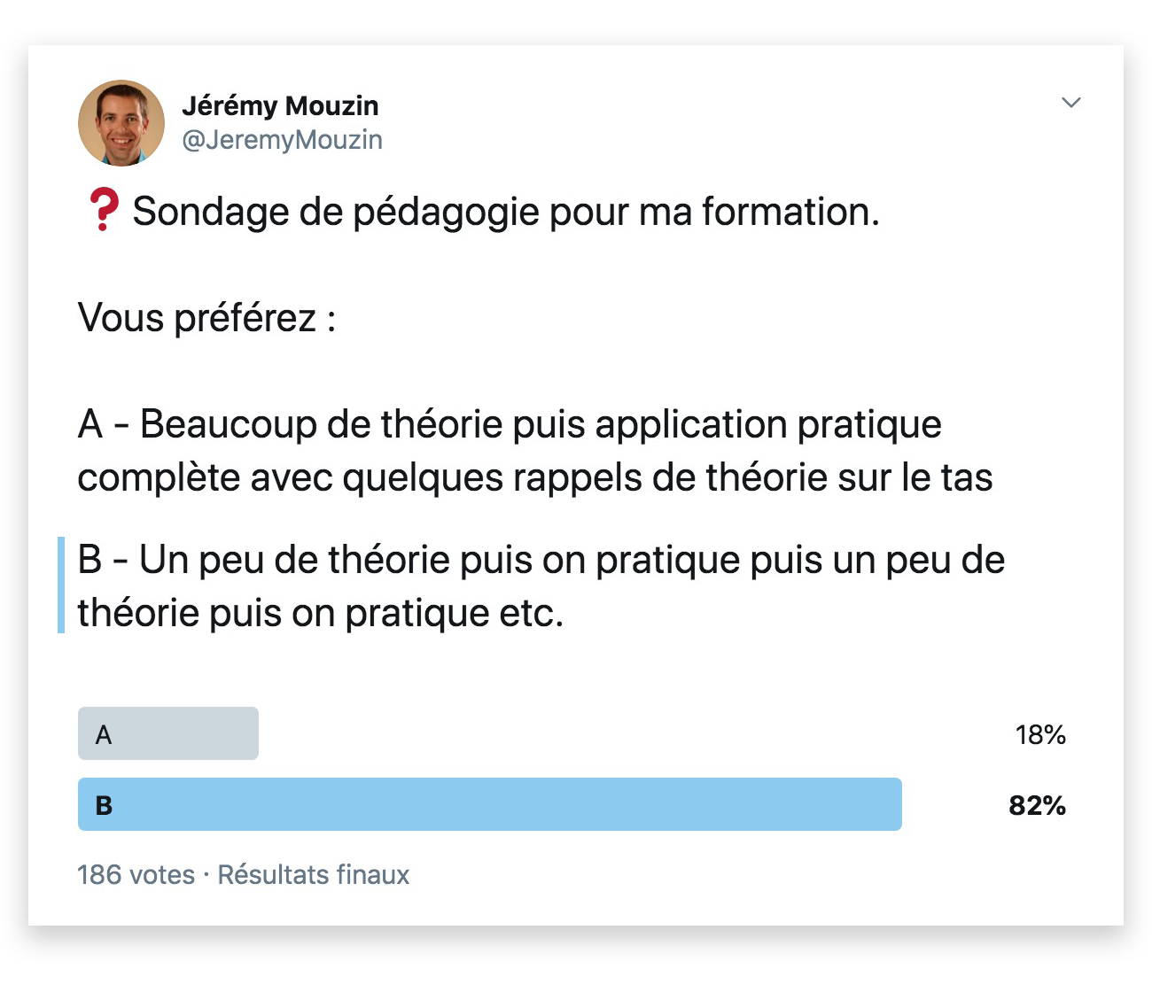Click the "B - Un peu de théorie" line
The image size is (1152, 992).
(541, 560)
